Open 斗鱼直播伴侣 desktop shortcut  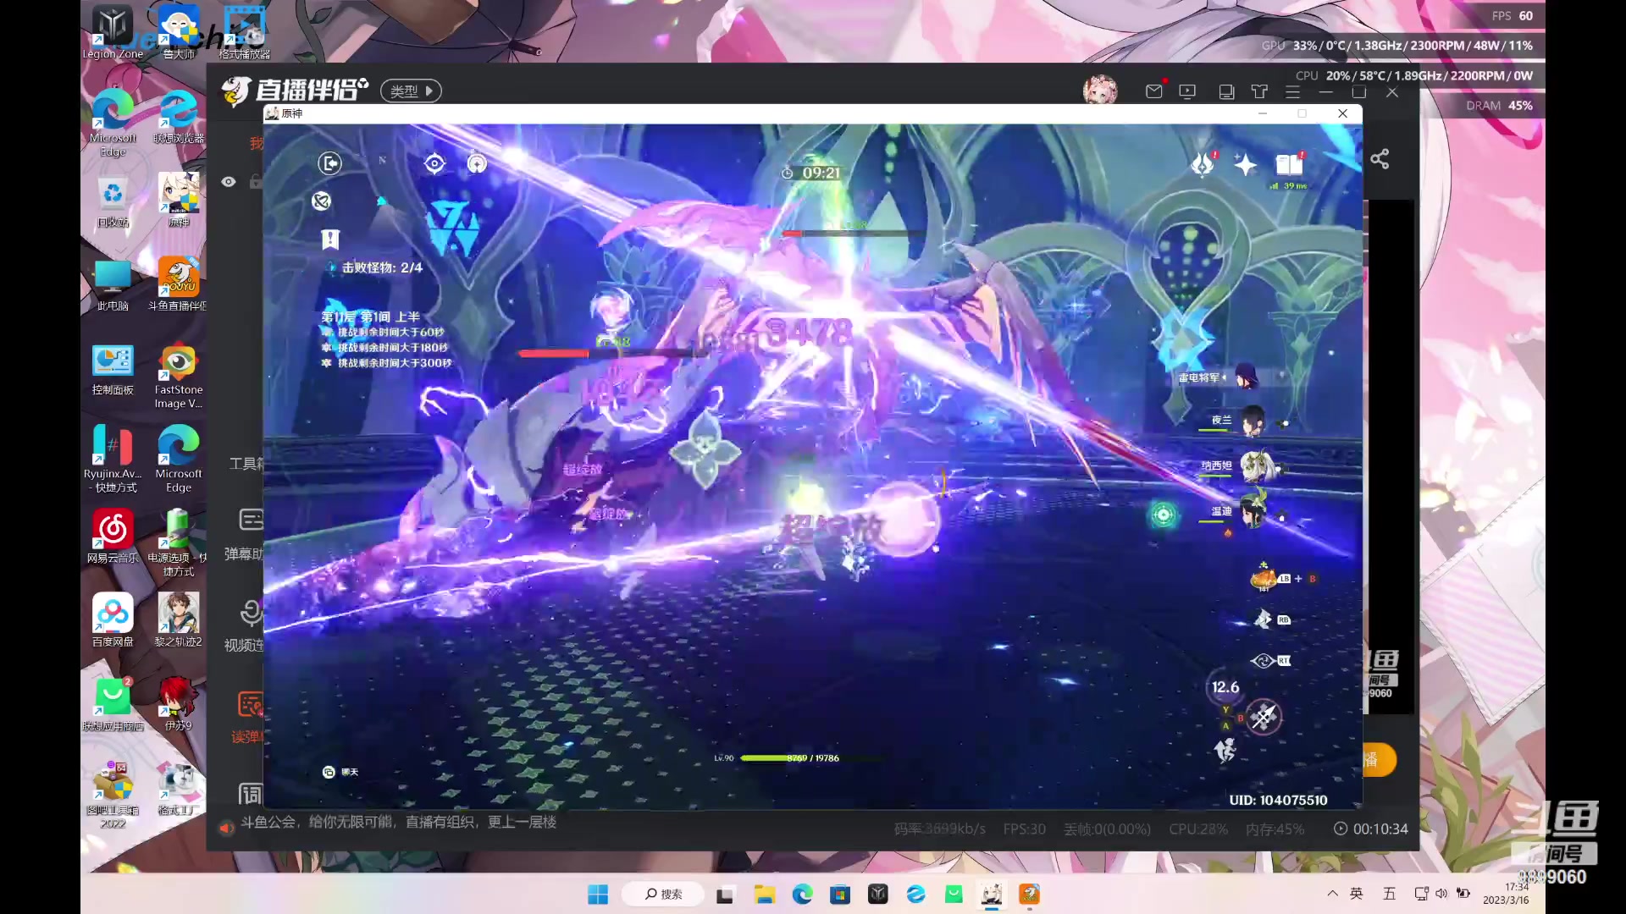point(179,284)
